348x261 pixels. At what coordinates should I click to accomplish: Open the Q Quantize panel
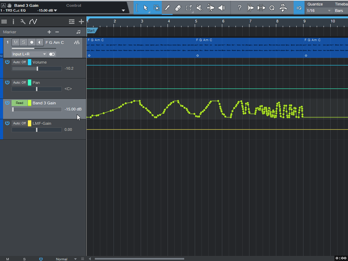pyautogui.click(x=272, y=8)
